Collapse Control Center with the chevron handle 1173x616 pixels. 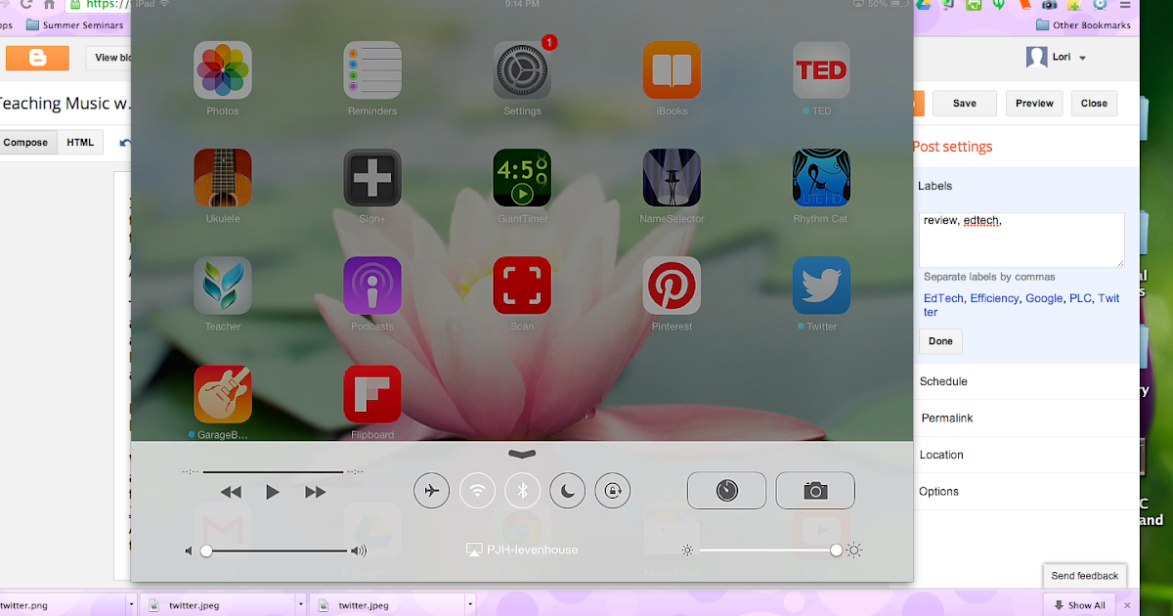coord(522,454)
